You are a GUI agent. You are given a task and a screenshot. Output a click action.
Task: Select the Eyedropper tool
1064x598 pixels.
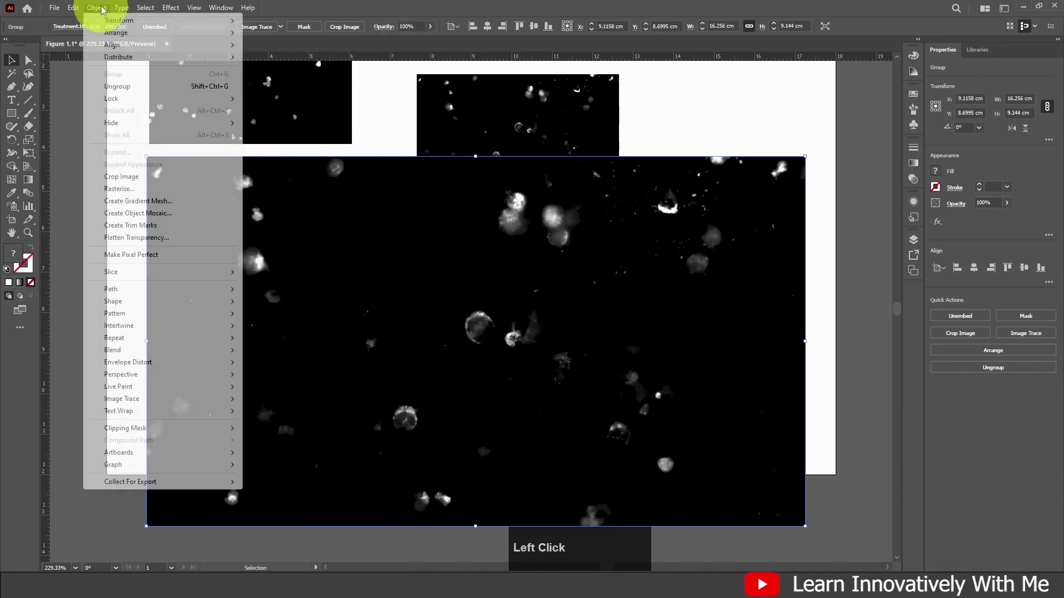(x=12, y=193)
